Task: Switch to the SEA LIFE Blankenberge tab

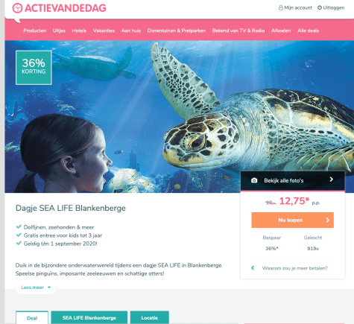Action: pos(89,317)
